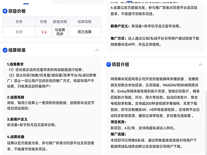Image resolution: width=207 pixels, height=155 pixels.
Task: Click the 1.结算要求 subheading
Action: click(x=15, y=64)
